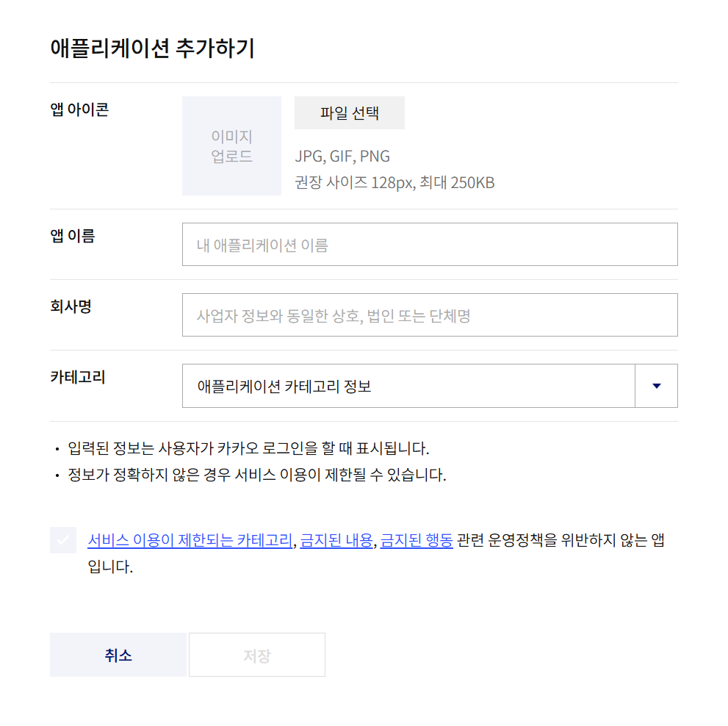
Task: Open file chooser with 파일 선택
Action: [x=349, y=113]
